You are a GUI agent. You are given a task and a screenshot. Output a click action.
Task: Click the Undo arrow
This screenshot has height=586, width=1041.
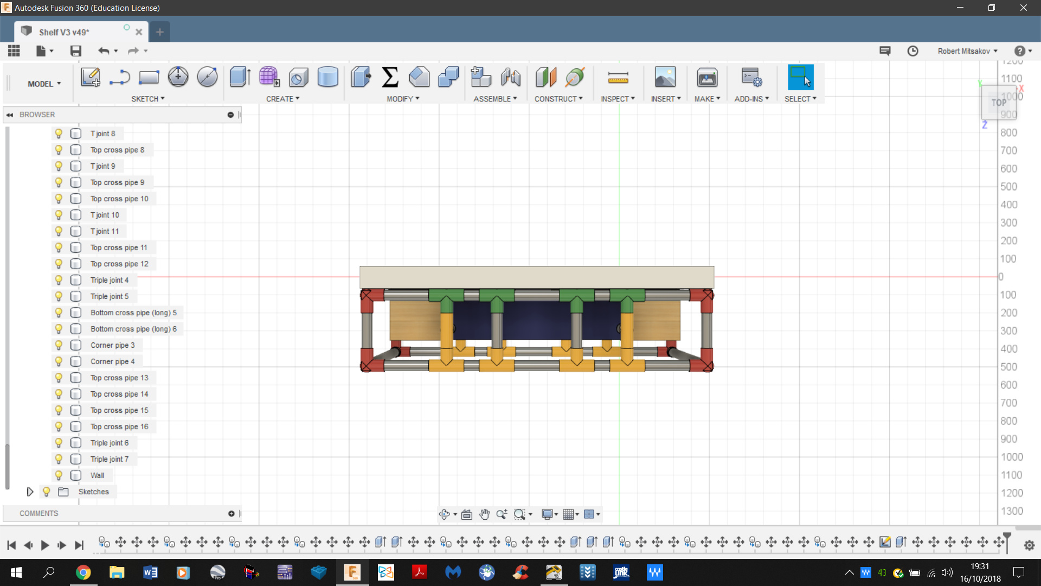point(103,51)
